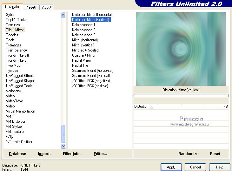Click the category list scrollbar thumb
The width and height of the screenshot is (232, 171).
click(63, 134)
